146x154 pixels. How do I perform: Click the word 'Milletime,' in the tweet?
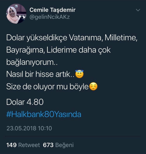pos(121,38)
